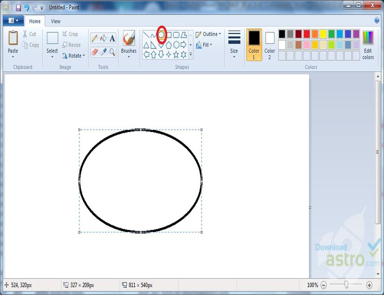The width and height of the screenshot is (384, 295).
Task: Pick the Rounded rectangle shape
Action: (x=176, y=35)
